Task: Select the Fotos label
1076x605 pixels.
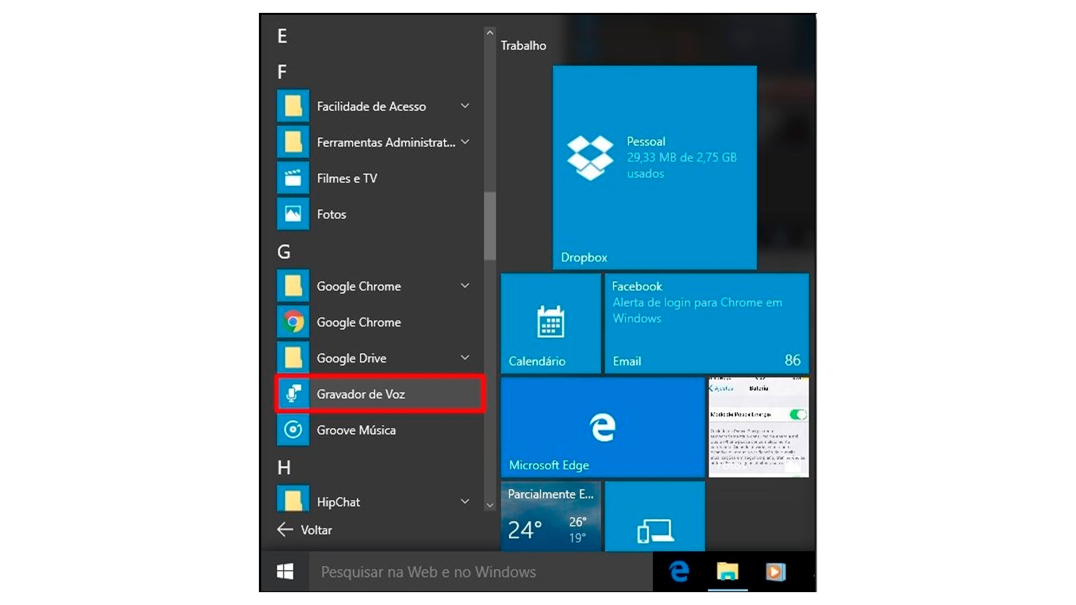Action: coord(331,214)
